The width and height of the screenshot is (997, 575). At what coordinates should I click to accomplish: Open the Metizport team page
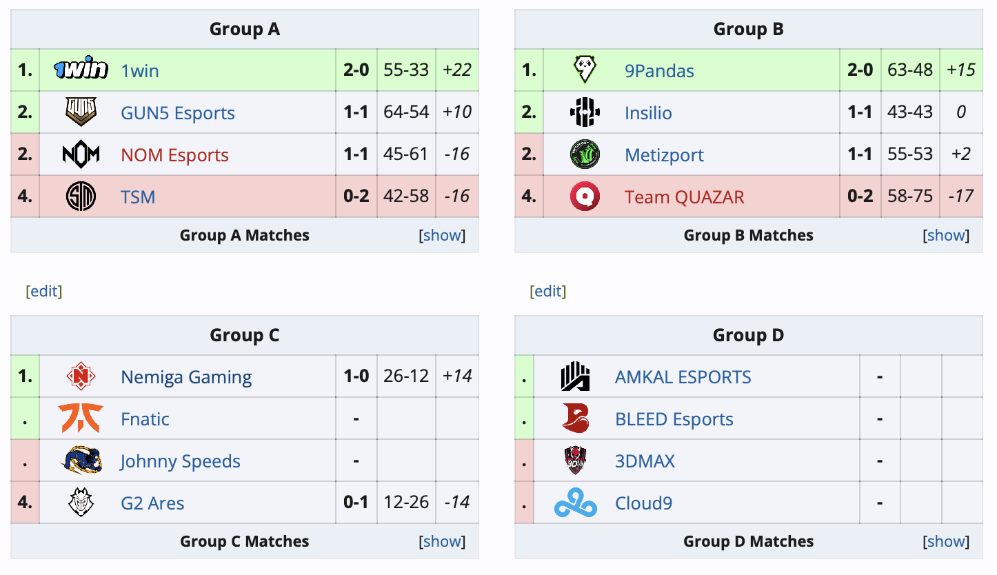(663, 154)
